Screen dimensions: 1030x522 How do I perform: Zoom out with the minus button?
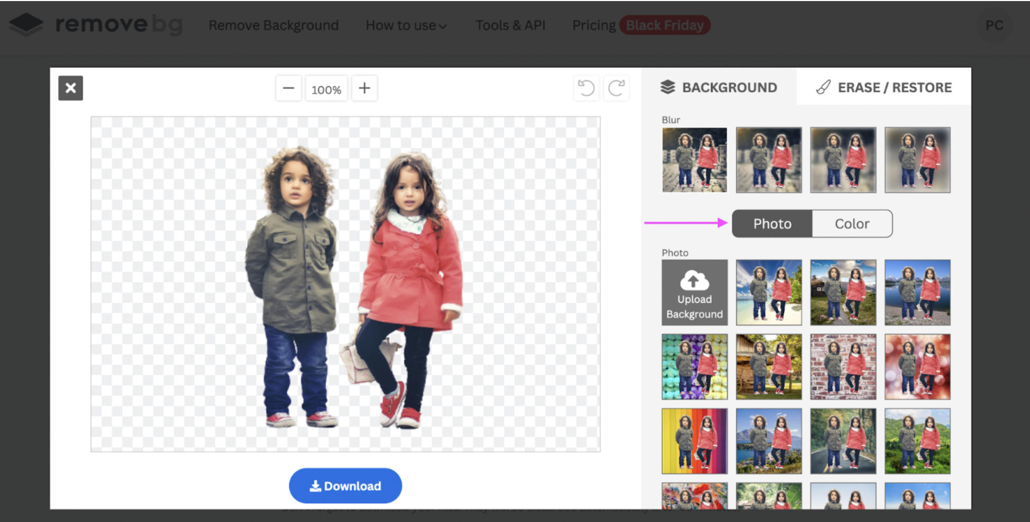click(288, 88)
